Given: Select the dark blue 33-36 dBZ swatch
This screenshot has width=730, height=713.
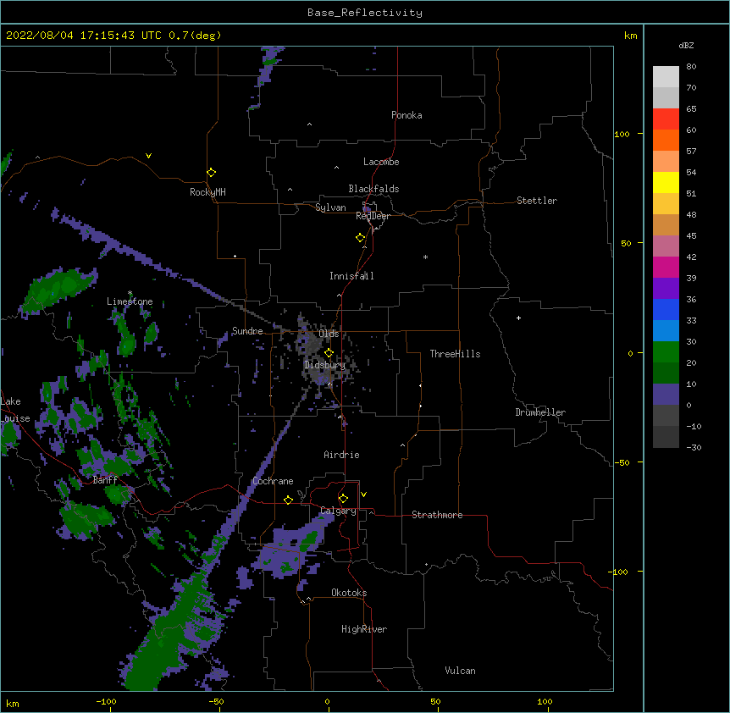Looking at the screenshot, I should pos(666,309).
